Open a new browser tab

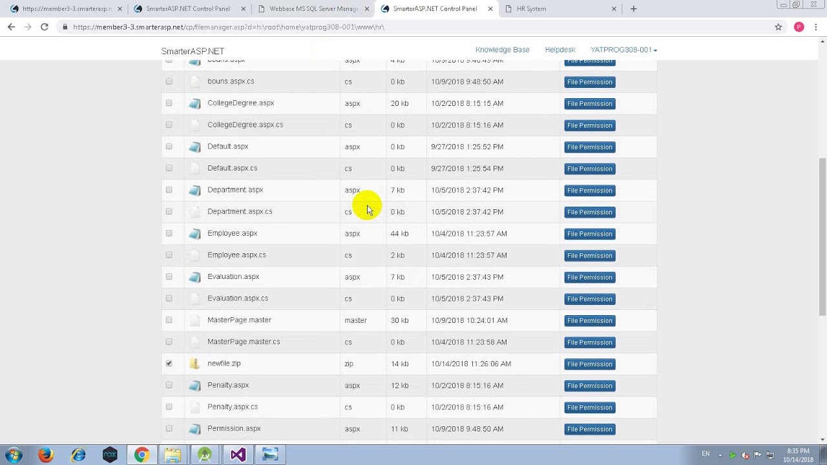633,9
